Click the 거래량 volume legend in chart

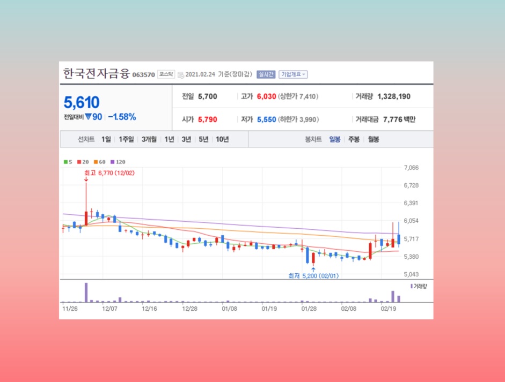(419, 286)
